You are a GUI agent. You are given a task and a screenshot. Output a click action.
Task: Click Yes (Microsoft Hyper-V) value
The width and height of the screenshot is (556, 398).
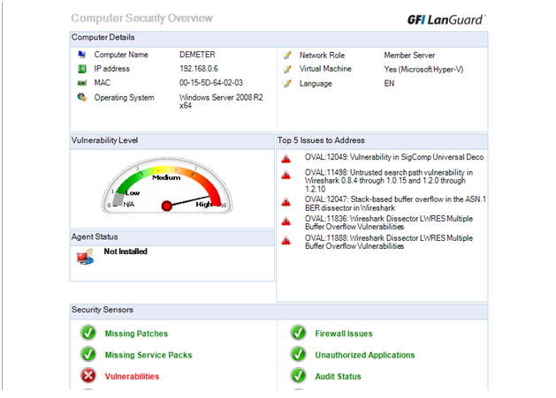point(423,70)
